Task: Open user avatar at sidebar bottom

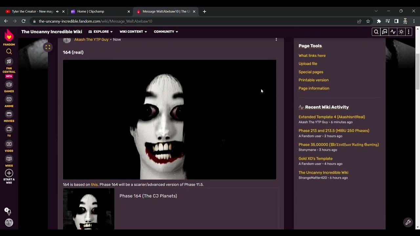Action: click(9, 223)
